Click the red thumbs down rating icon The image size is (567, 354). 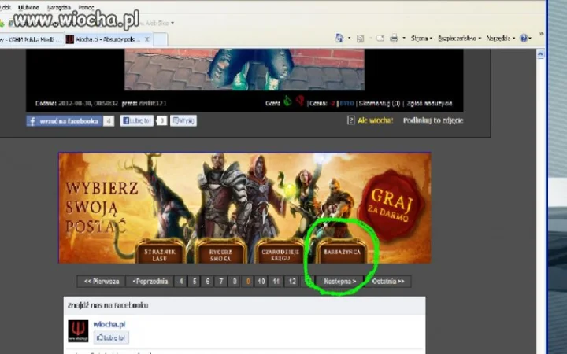pos(299,101)
